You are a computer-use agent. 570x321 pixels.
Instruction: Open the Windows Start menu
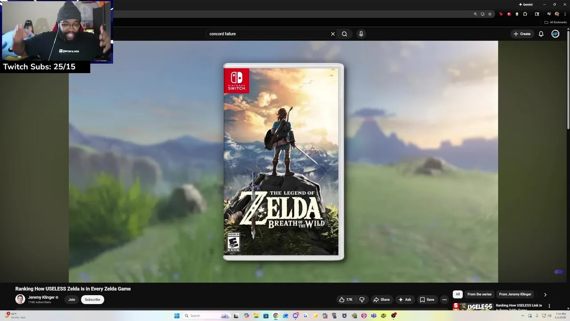pos(177,316)
